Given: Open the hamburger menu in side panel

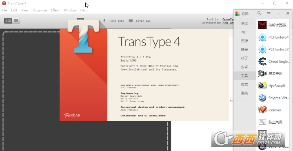Looking at the screenshot, I should coord(269,13).
